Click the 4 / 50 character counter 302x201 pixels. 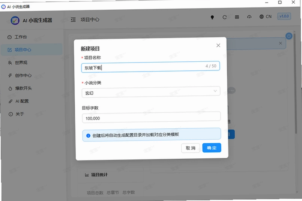[x=211, y=66]
